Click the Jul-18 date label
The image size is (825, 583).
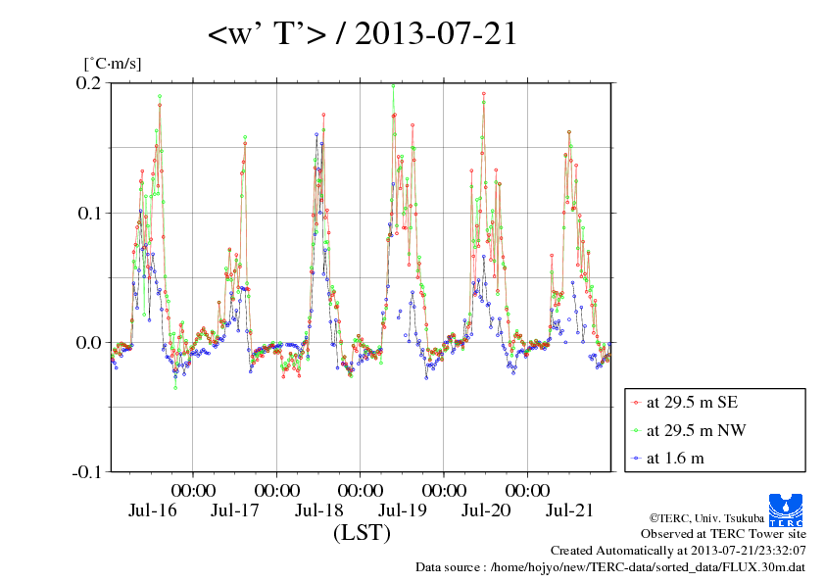coord(318,510)
